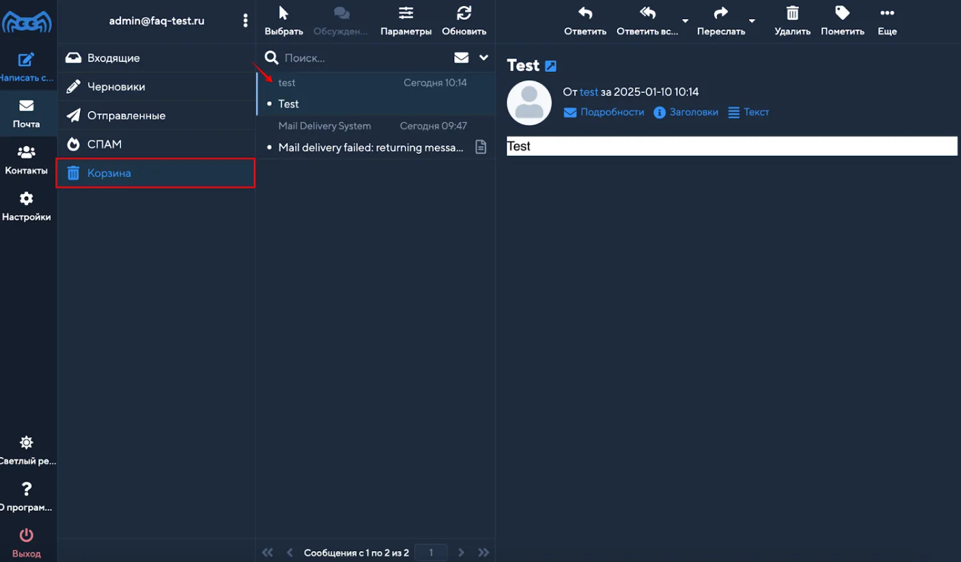Open composer via Написать сообщение icon
The image size is (961, 562).
26,61
